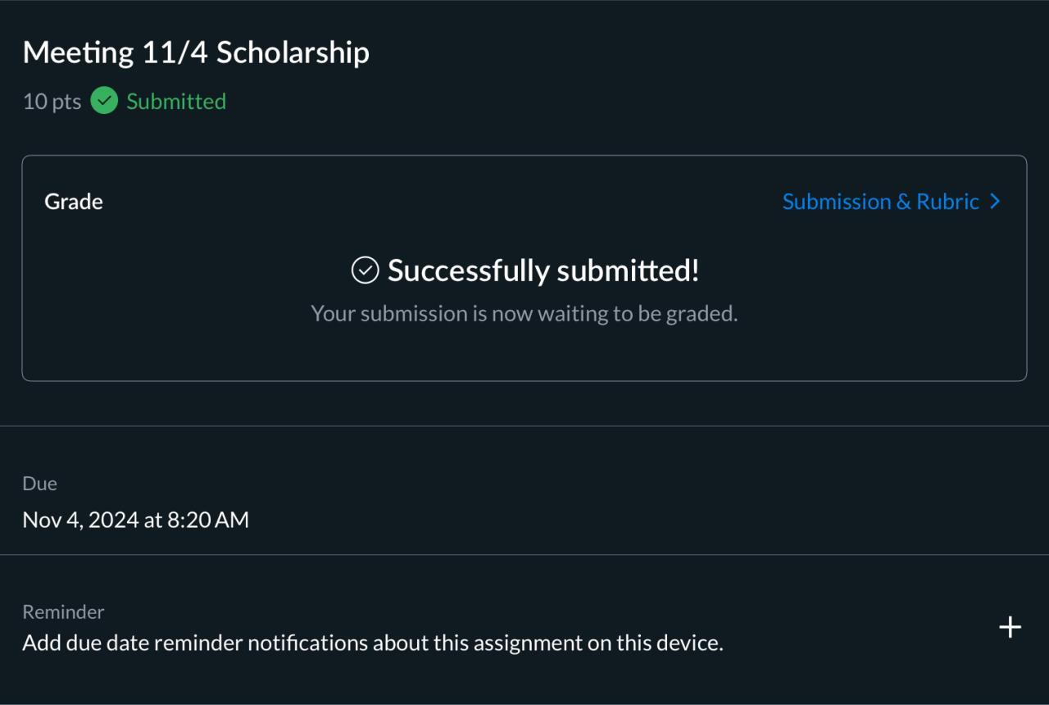This screenshot has height=705, width=1049.
Task: Click blank area right of the assignment title
Action: (697, 52)
